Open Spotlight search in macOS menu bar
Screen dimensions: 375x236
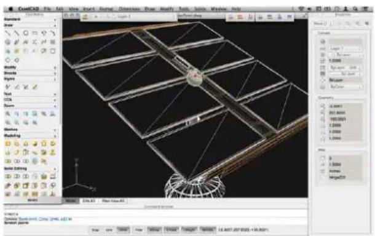click(355, 9)
